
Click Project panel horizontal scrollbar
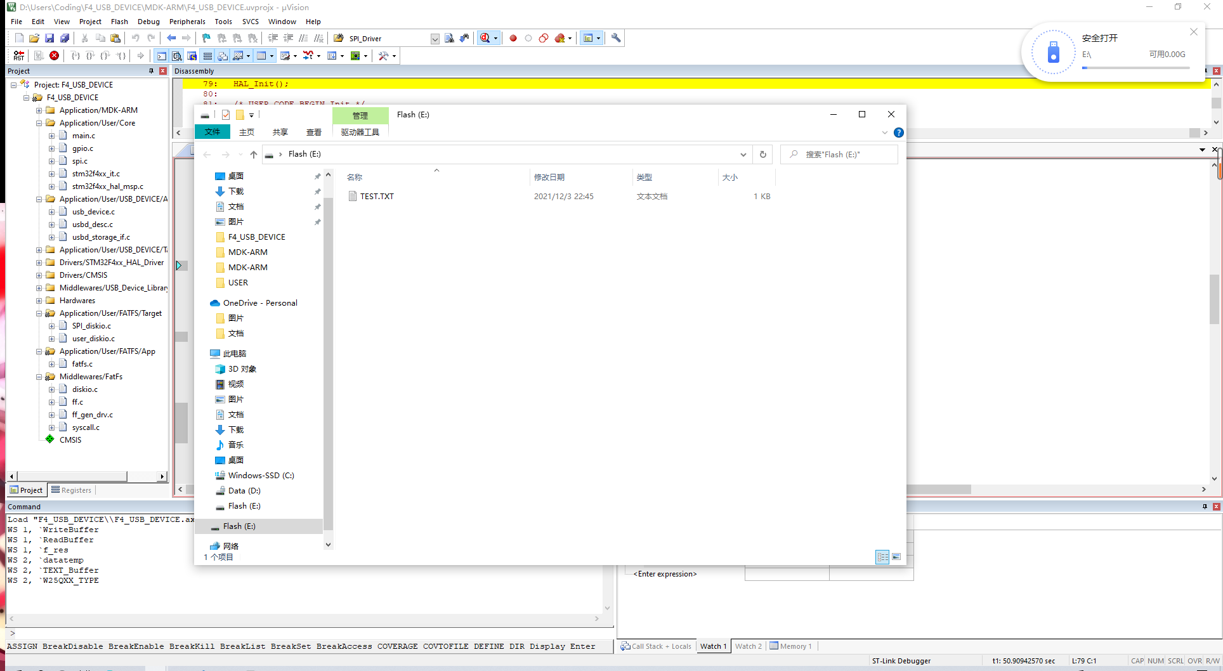coord(73,476)
